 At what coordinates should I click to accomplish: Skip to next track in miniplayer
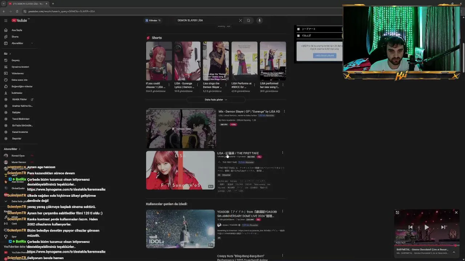click(443, 227)
